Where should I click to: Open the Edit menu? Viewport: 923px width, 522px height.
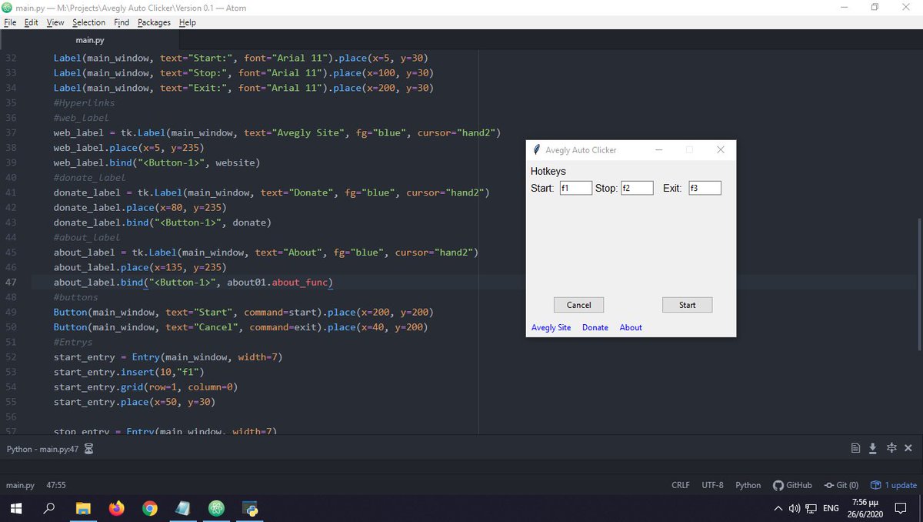31,22
